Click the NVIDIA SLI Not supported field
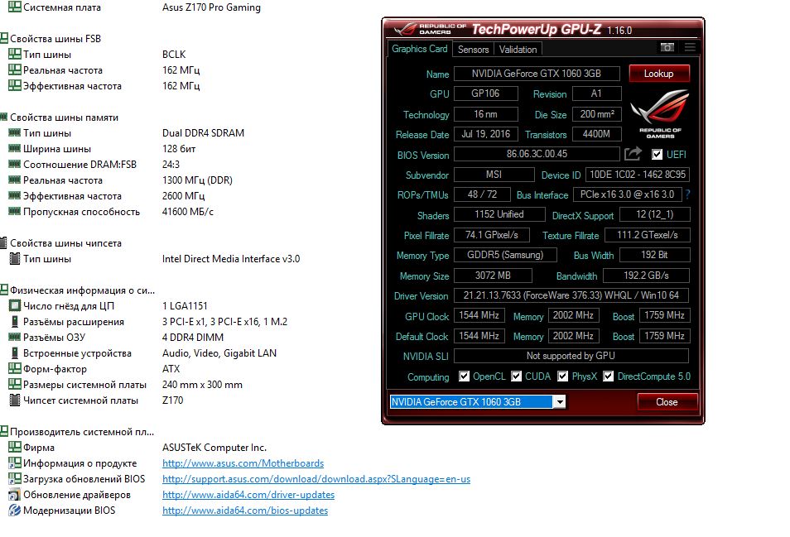The height and width of the screenshot is (537, 790). (571, 356)
